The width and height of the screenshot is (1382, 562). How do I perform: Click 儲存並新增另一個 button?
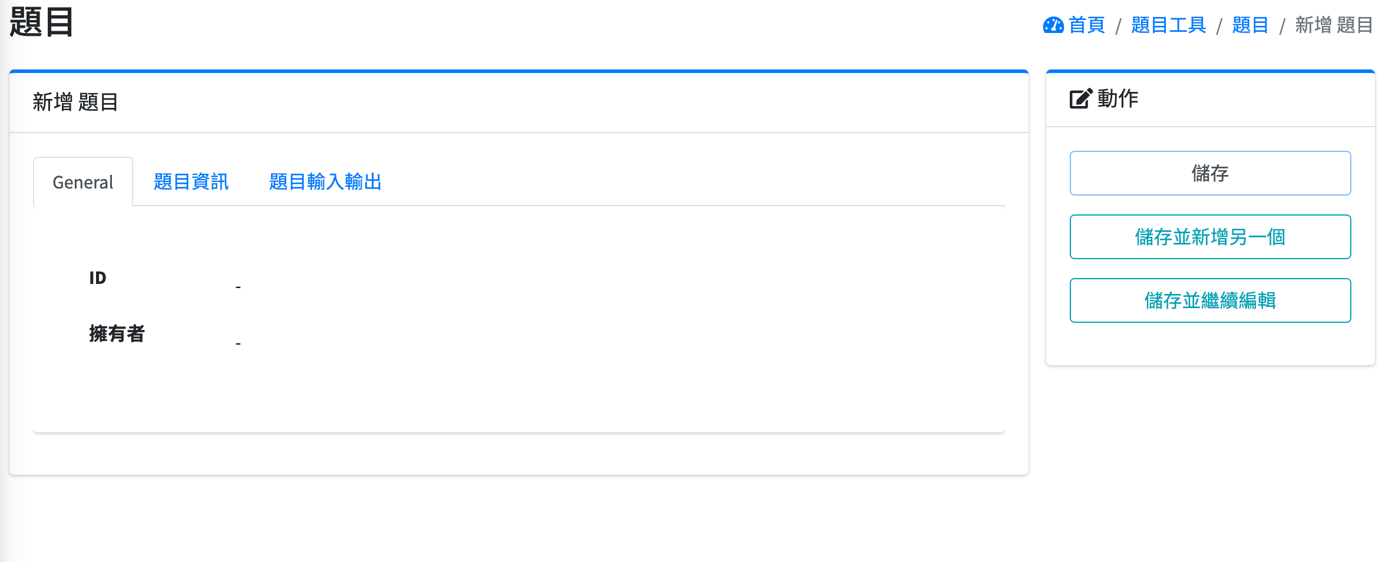[1210, 237]
